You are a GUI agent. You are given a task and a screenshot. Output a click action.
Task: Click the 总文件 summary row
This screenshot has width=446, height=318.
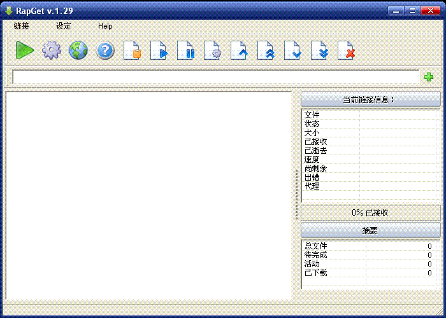click(x=369, y=246)
